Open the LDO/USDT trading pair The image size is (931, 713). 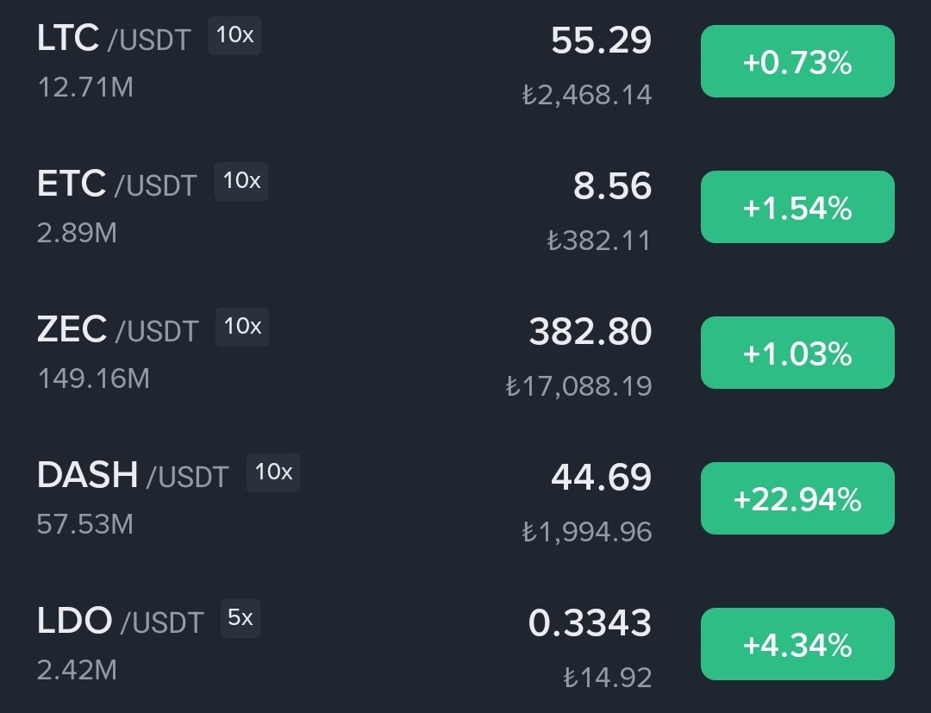[x=120, y=622]
